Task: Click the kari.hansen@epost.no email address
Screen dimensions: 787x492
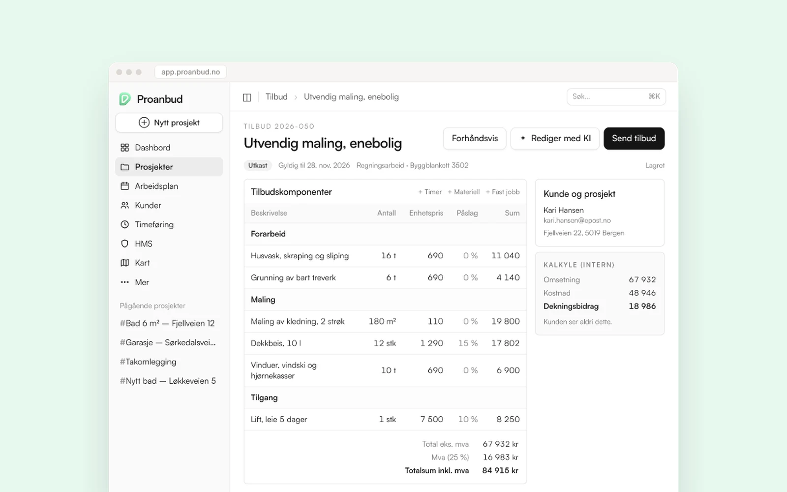Action: 577,220
